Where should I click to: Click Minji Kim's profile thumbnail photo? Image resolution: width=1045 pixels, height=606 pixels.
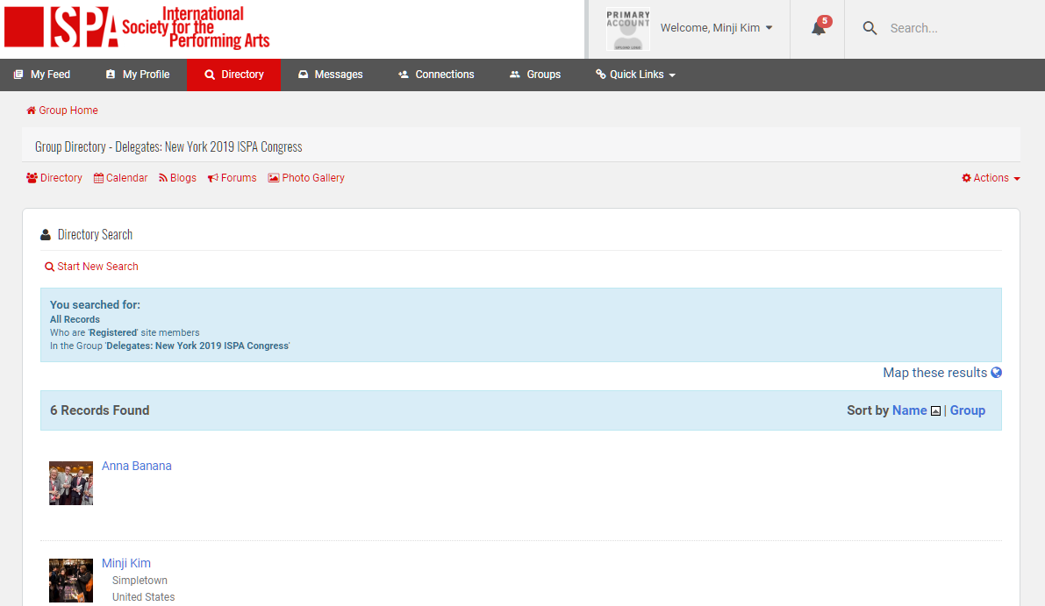[70, 580]
